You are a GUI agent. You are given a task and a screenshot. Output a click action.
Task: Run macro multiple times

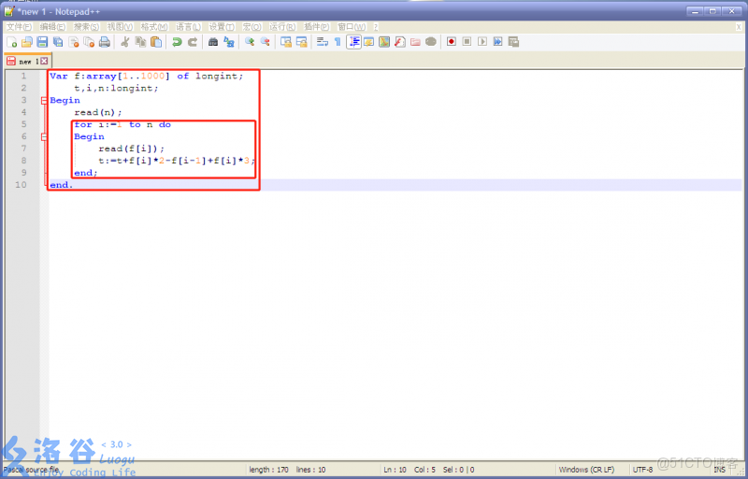498,42
